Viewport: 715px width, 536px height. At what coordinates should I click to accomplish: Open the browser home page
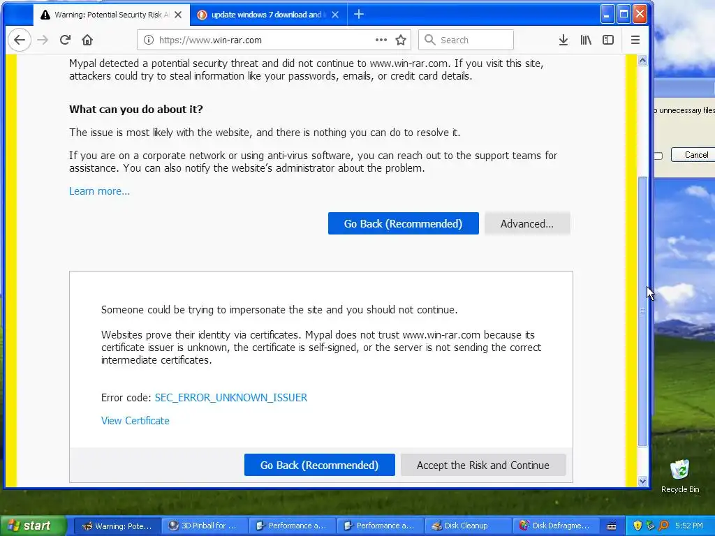(87, 40)
